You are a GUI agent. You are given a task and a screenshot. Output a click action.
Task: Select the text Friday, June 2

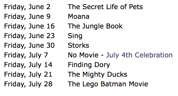click(x=27, y=7)
